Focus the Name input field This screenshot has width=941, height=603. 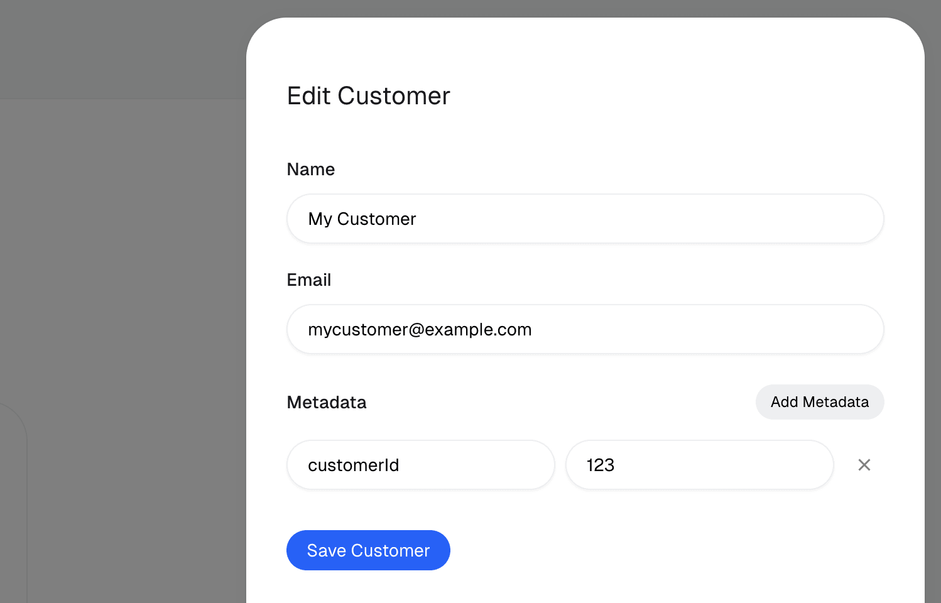point(585,219)
